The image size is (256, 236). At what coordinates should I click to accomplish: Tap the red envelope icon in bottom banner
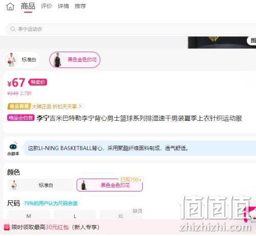tap(7, 227)
